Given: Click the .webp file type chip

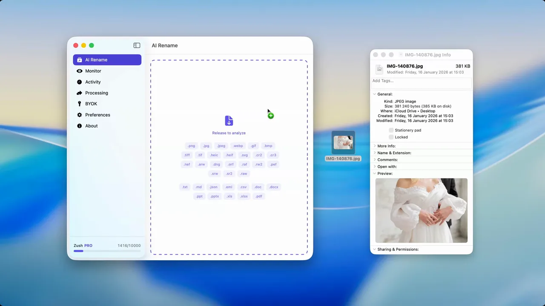Looking at the screenshot, I should (x=238, y=146).
